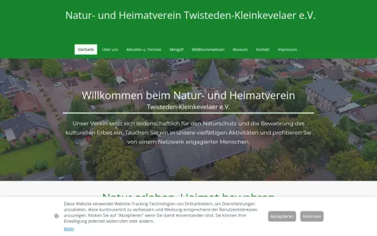Navigate to the Minigolf page
Screen dimensions: 377x236
coord(177,49)
